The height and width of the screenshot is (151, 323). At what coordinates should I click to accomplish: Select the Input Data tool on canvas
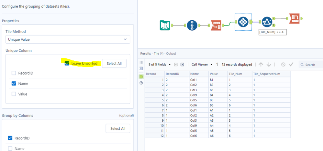(x=165, y=25)
